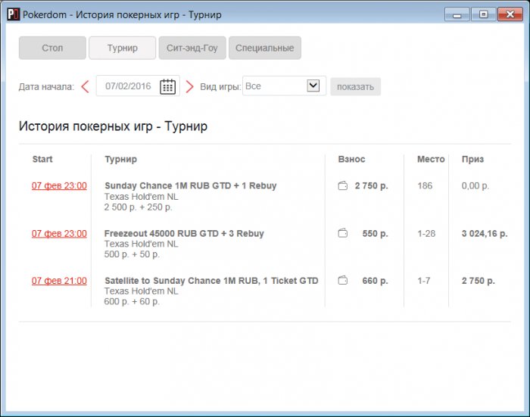The width and height of the screenshot is (530, 417).
Task: Click the Start column header
Action: click(x=42, y=159)
